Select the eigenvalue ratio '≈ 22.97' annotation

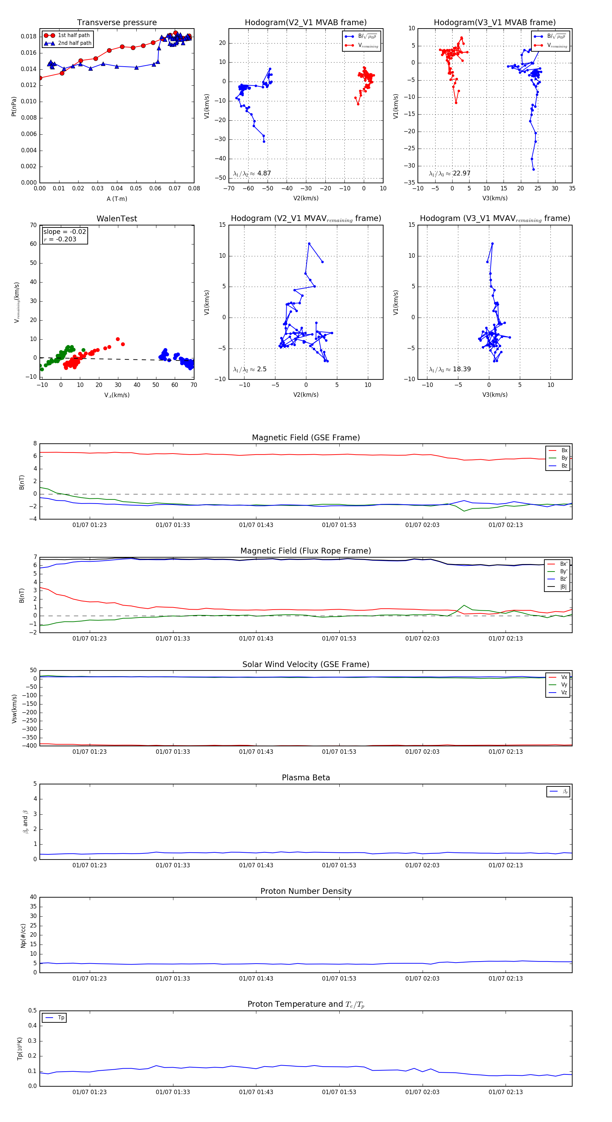tap(449, 173)
